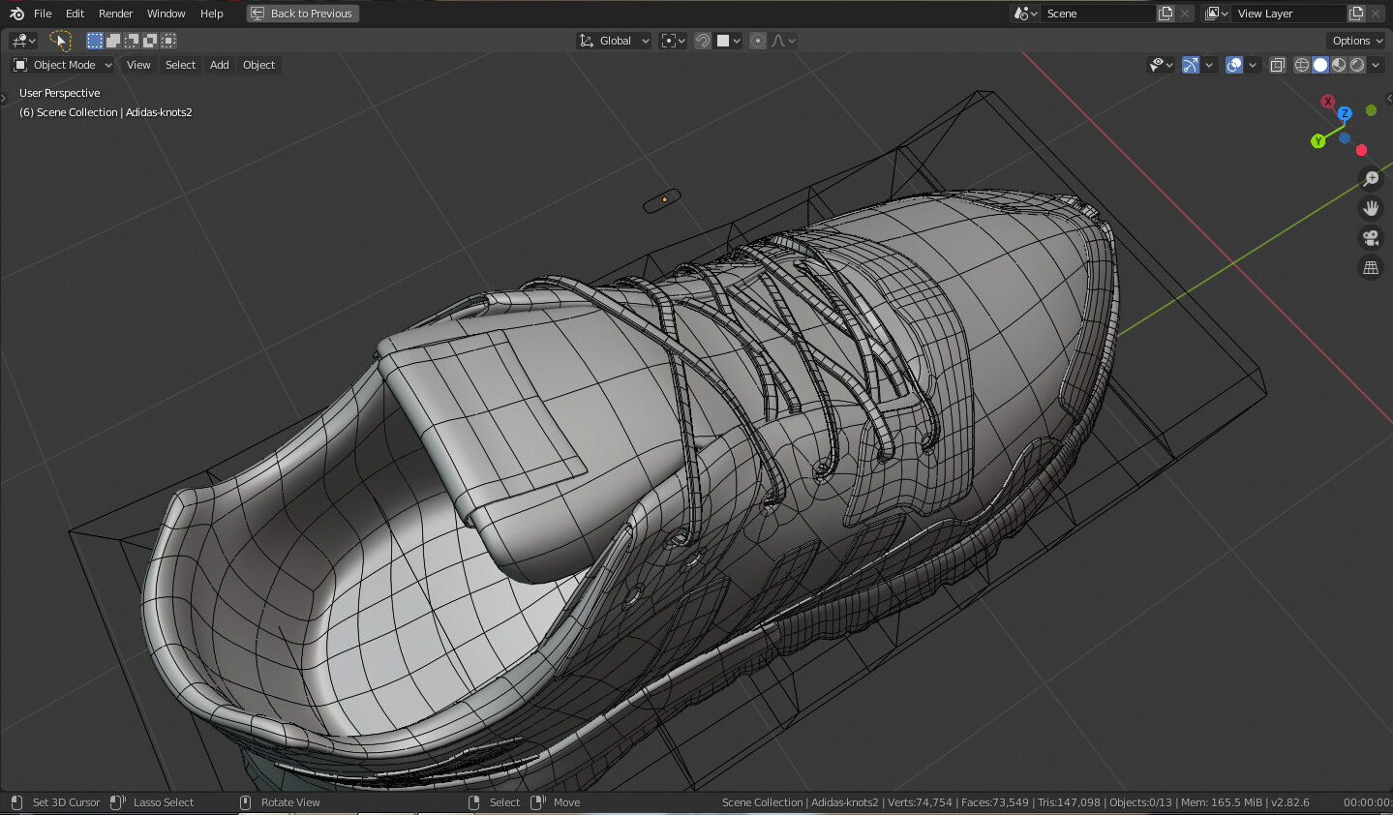Expand the sidebar arrow at right edge
Image resolution: width=1393 pixels, height=815 pixels.
click(x=1388, y=97)
